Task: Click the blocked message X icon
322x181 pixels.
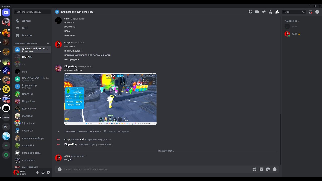Action: coord(58,131)
